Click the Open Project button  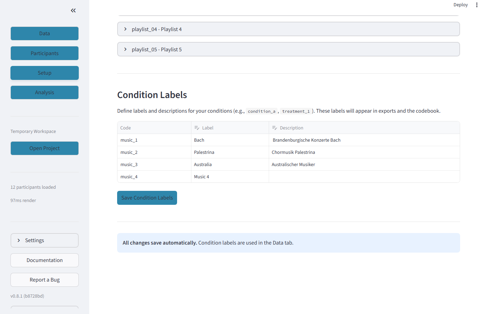45,148
